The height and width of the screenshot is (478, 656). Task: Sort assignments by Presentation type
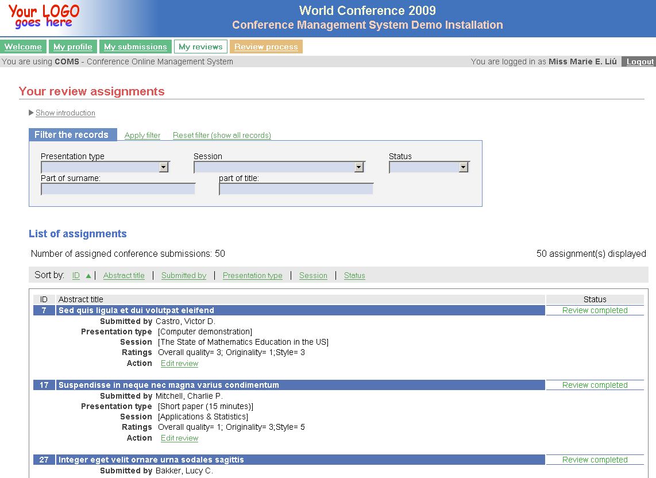point(252,275)
